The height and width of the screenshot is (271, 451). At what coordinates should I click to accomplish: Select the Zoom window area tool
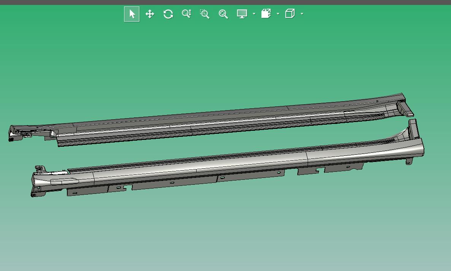205,14
